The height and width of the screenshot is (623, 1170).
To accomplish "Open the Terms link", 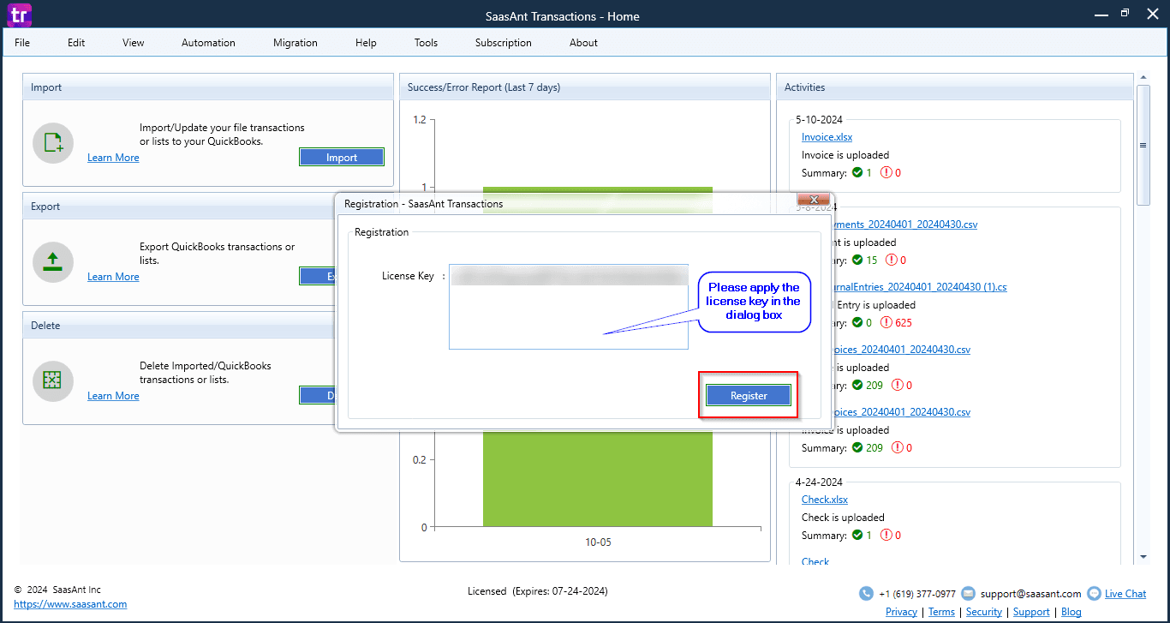I will click(941, 612).
